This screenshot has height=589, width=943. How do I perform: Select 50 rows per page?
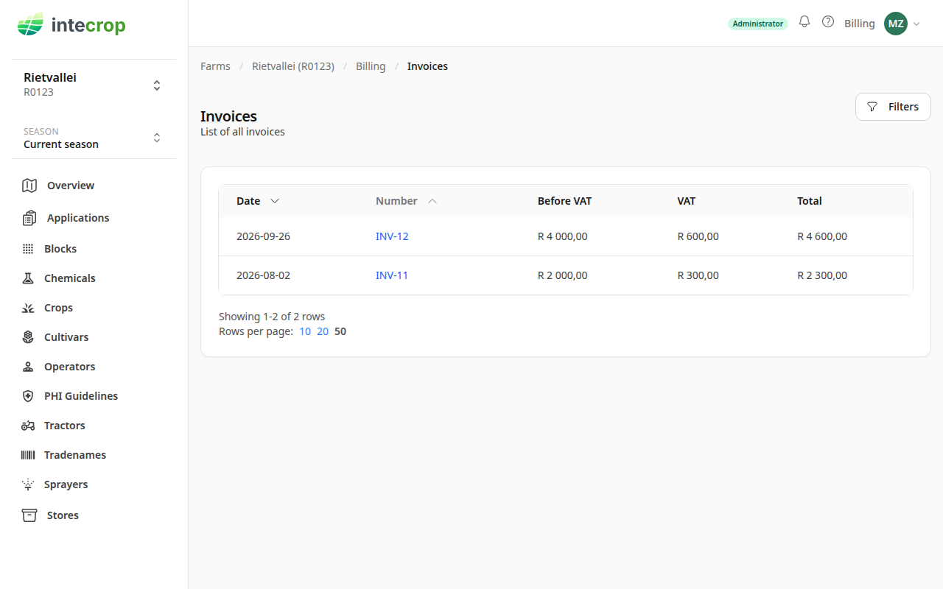pos(340,331)
